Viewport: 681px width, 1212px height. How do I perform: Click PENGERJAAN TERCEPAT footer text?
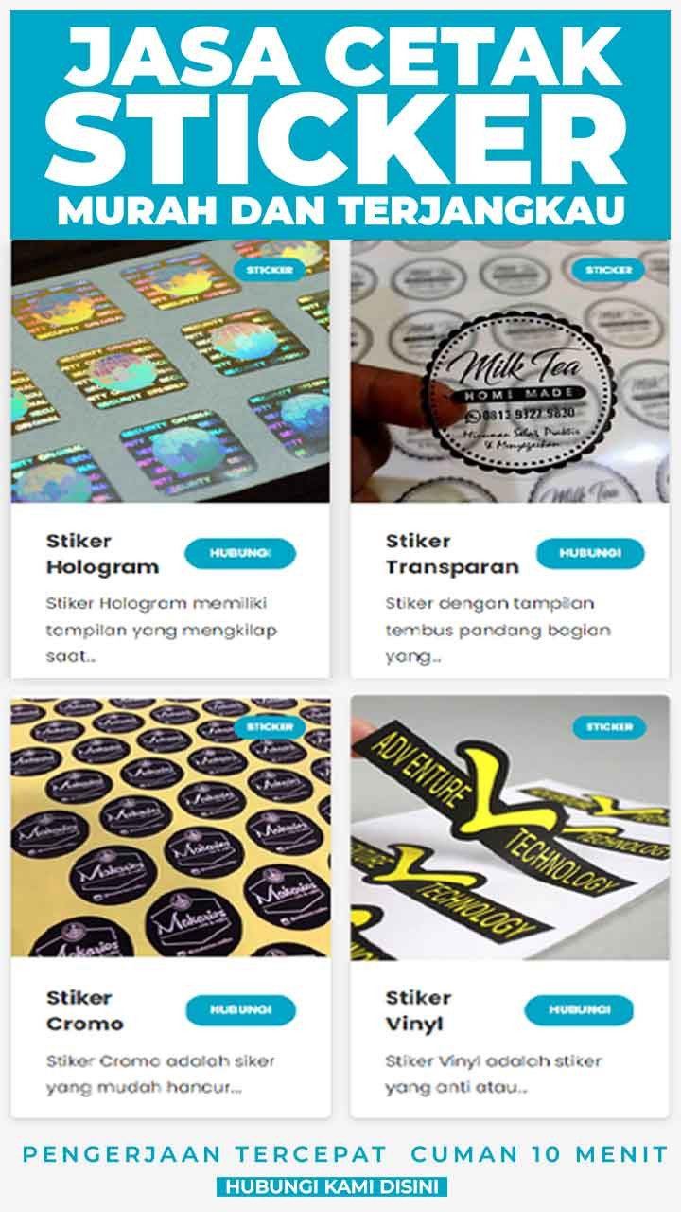click(204, 1154)
